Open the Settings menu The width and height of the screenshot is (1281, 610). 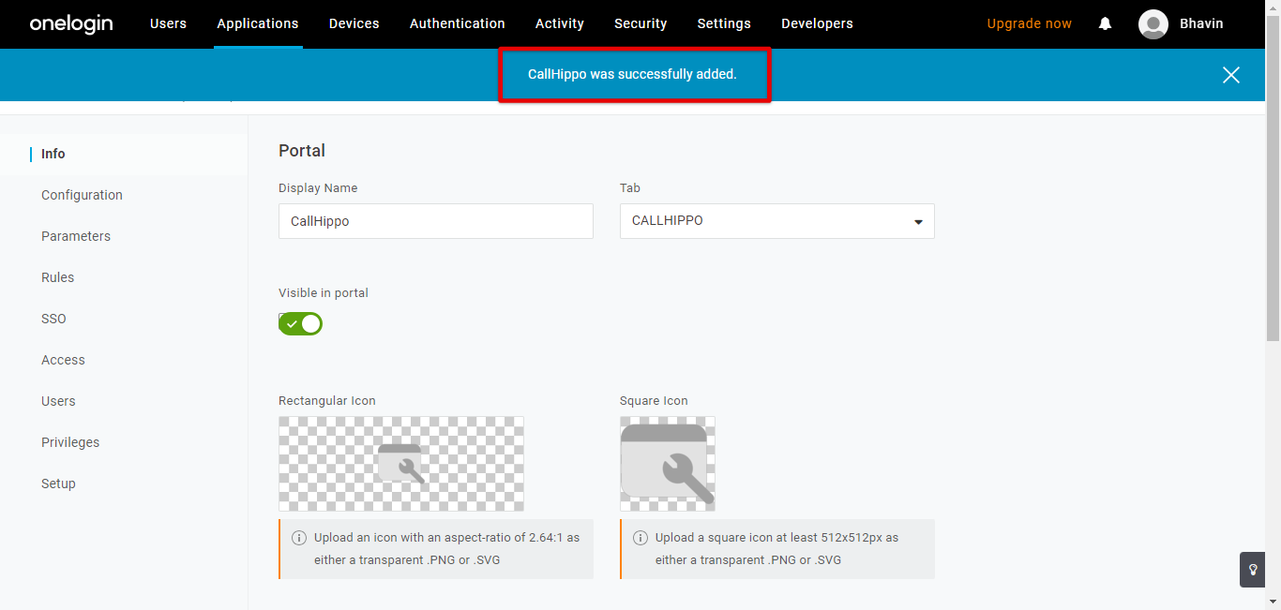(x=724, y=23)
